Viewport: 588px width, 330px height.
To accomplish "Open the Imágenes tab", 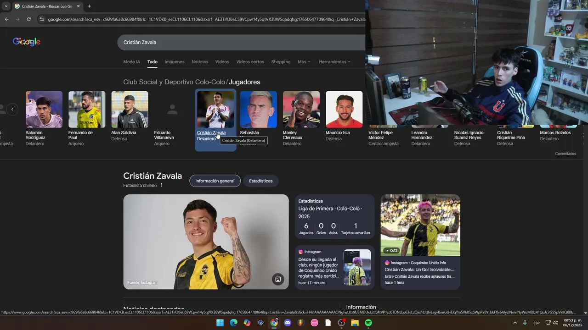I will pyautogui.click(x=175, y=62).
